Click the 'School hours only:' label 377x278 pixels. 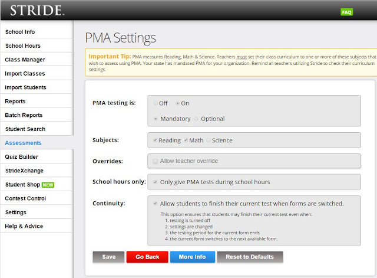pyautogui.click(x=119, y=182)
